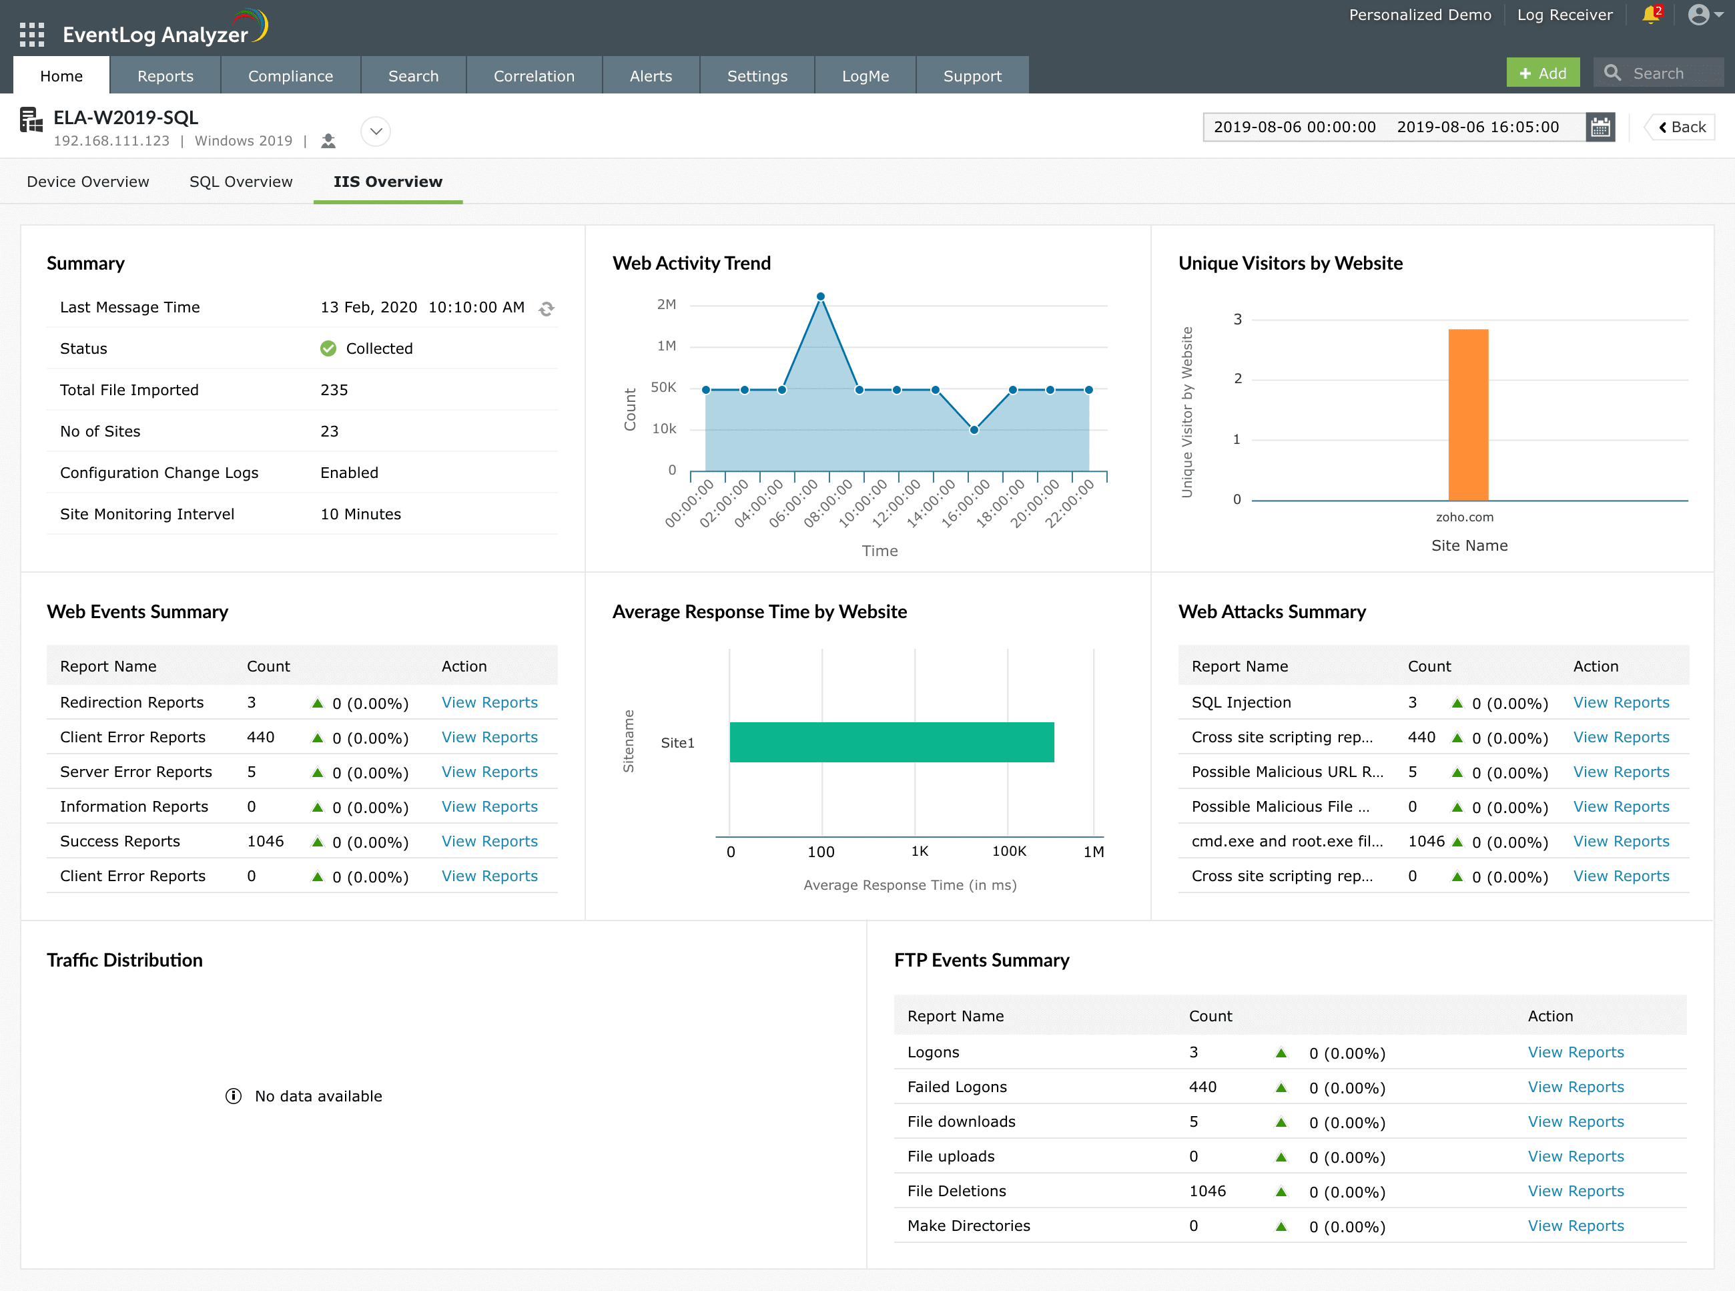Click the No data available info icon
The image size is (1735, 1291).
coord(233,1096)
